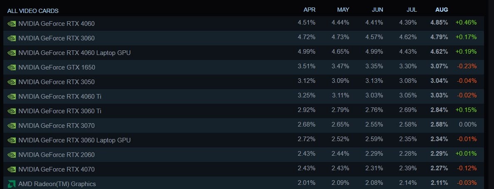Screen dimensions: 494x189
Task: Click the AMD logo beside Radeon Graphics
Action: coord(12,184)
